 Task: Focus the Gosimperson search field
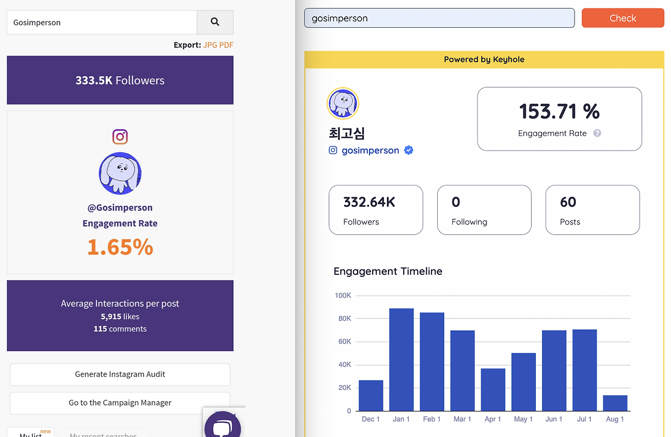102,23
